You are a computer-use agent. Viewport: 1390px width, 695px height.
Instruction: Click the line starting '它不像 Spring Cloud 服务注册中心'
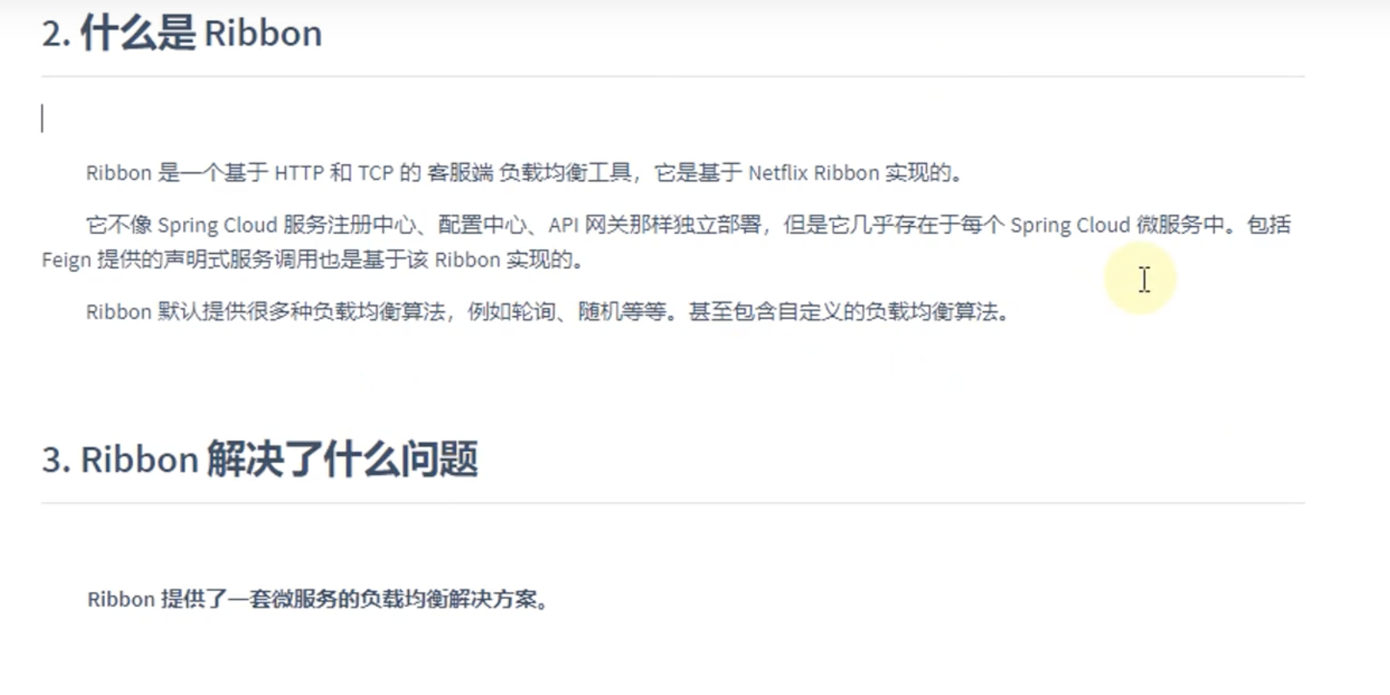[x=688, y=225]
